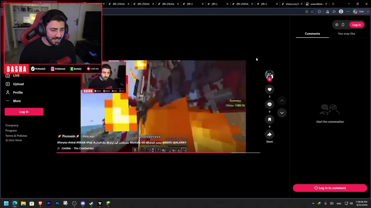371x208 pixels.
Task: Open Photoshop from the taskbar
Action: 57,203
